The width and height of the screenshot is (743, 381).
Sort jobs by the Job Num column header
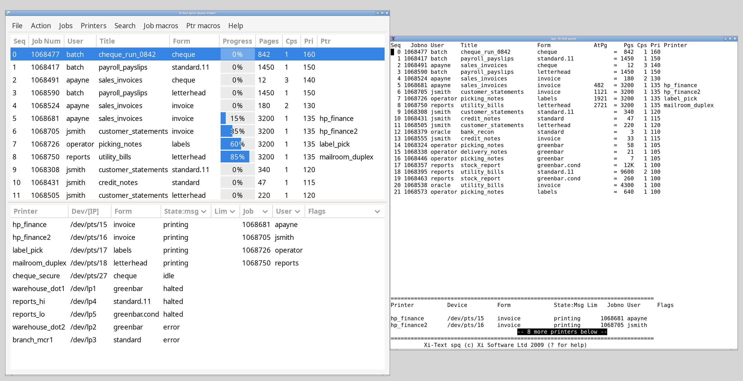(x=46, y=41)
